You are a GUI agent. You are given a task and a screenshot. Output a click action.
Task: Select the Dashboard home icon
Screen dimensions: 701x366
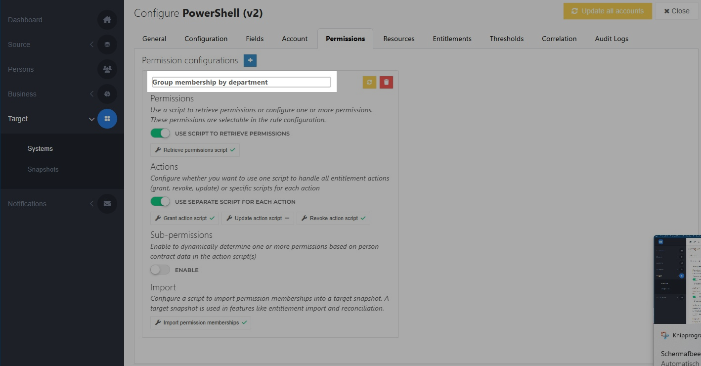[107, 20]
